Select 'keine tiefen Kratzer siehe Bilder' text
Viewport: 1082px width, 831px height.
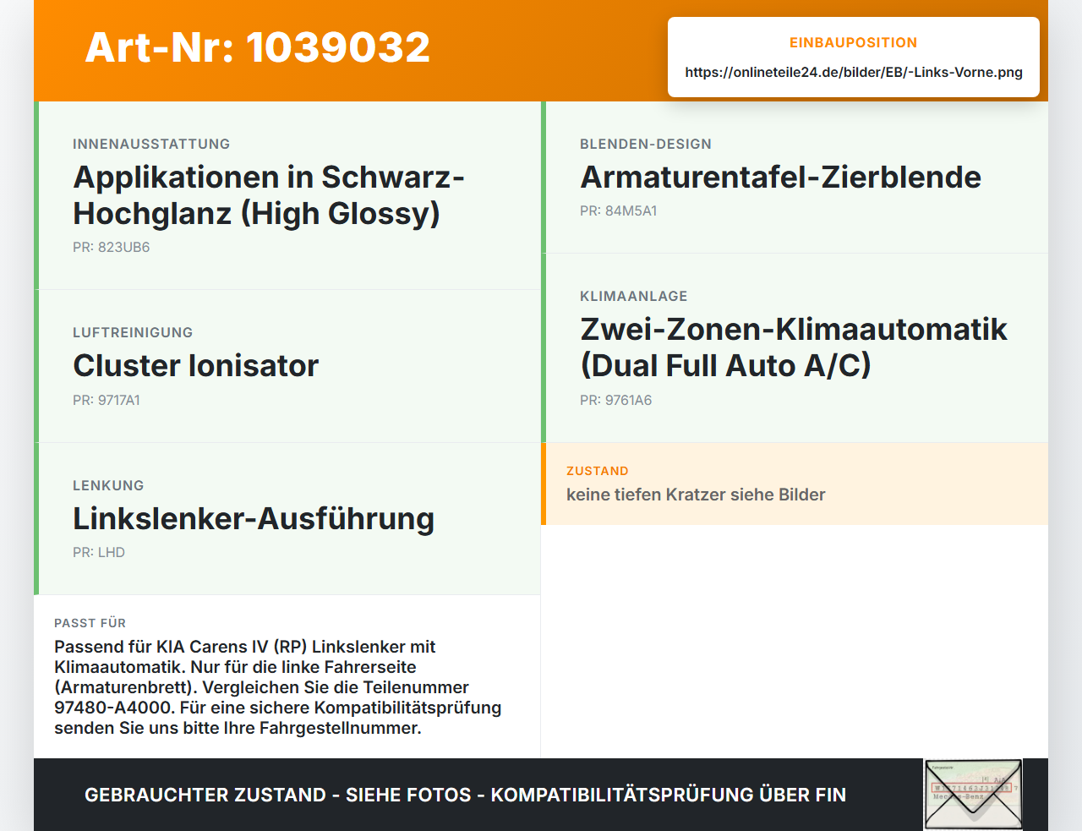click(x=696, y=495)
